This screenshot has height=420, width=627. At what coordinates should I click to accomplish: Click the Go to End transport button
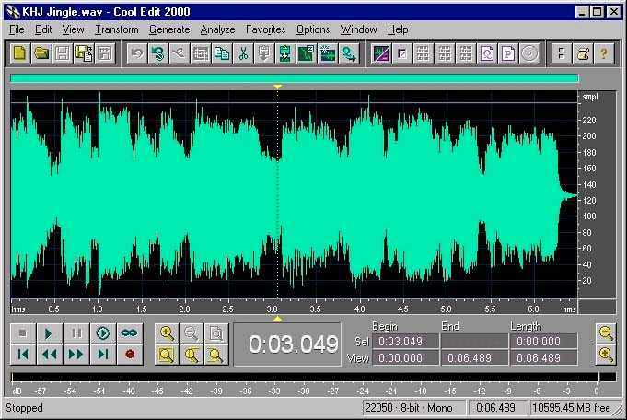coord(103,354)
